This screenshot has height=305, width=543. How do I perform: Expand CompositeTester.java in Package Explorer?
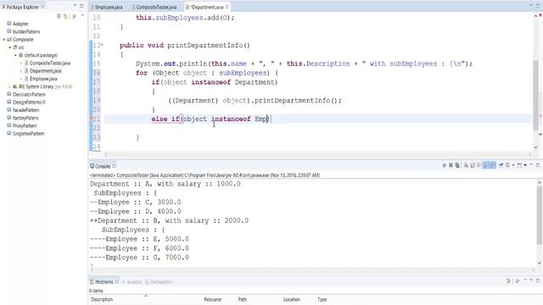pos(21,64)
